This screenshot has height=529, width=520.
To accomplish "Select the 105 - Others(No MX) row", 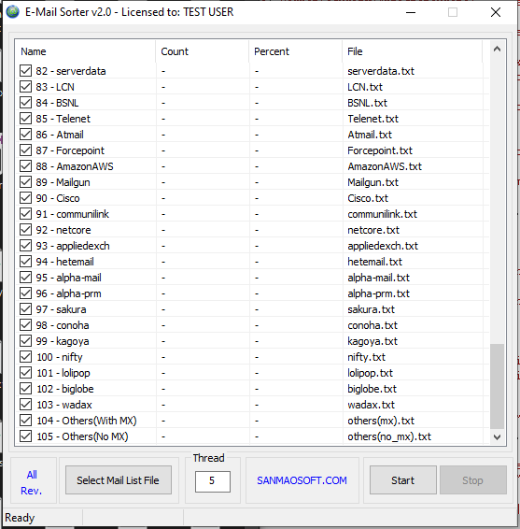I will [252, 436].
